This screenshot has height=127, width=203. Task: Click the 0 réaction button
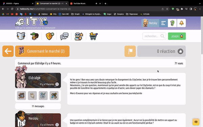click(161, 51)
